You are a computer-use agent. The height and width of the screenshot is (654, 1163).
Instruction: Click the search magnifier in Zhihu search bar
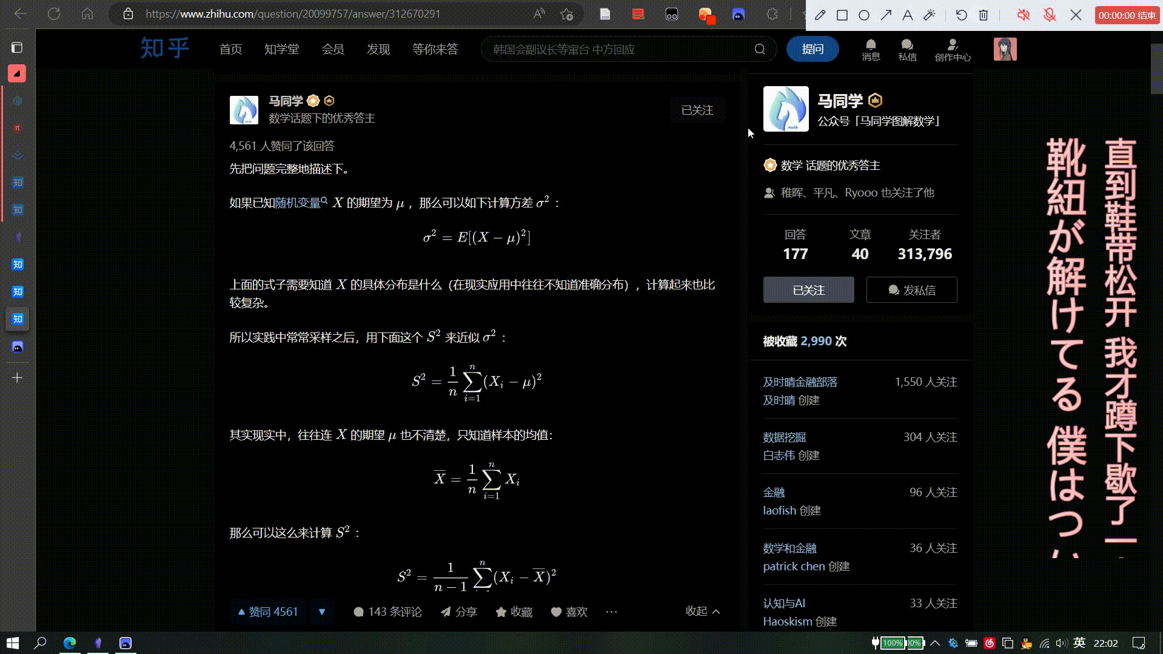click(759, 49)
